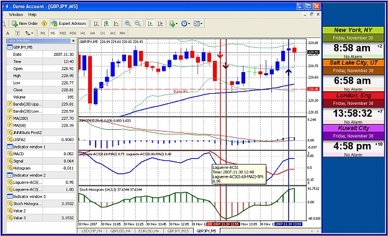Image resolution: width=388 pixels, height=236 pixels.
Task: Click the Daily R1 pivot line label
Action: click(181, 92)
